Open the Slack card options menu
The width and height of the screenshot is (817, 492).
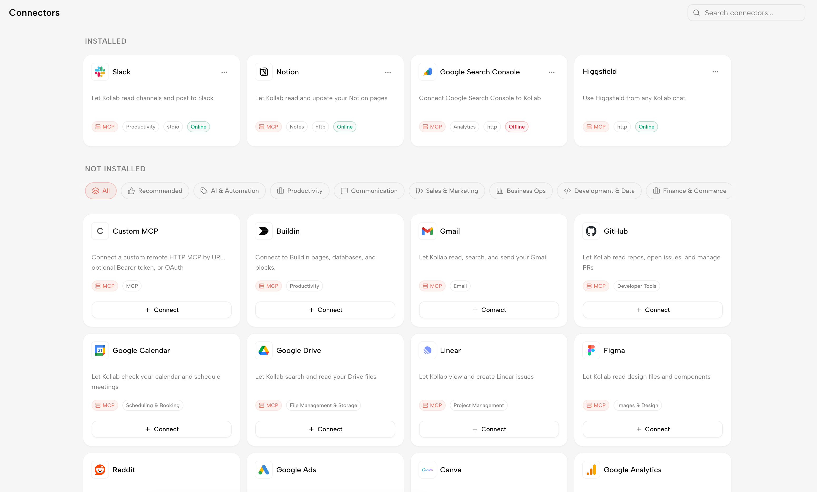pyautogui.click(x=224, y=72)
